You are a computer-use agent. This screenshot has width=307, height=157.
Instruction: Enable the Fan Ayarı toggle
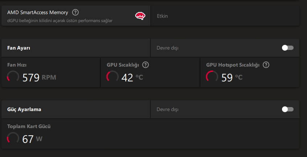288,48
